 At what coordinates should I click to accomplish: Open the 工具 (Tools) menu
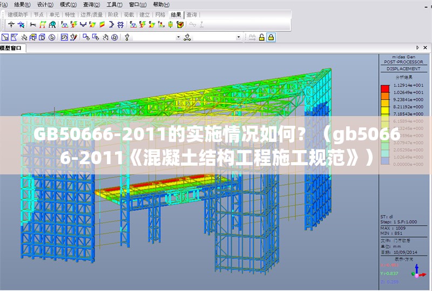[x=111, y=4]
